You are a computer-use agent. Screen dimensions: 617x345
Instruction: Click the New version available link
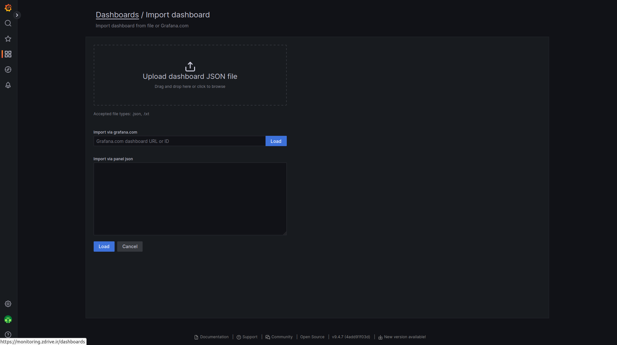coord(405,337)
